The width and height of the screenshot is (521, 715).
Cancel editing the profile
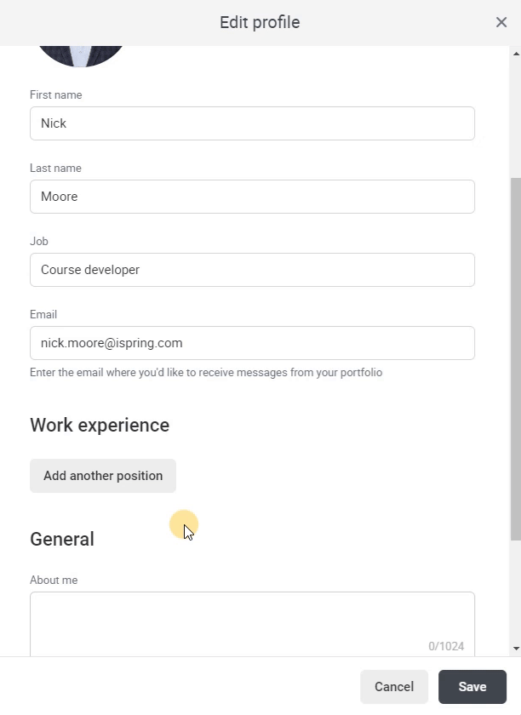pos(394,687)
